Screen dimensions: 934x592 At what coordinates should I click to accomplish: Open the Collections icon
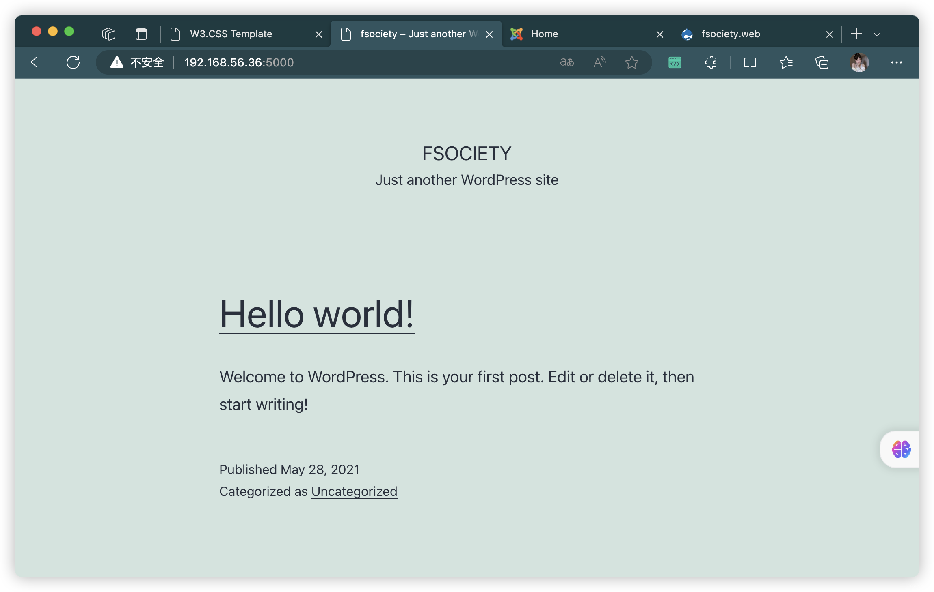[x=822, y=62]
